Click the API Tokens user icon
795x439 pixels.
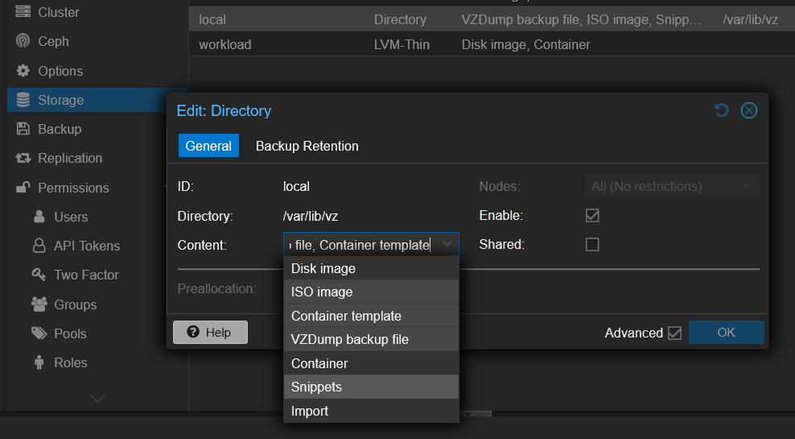[39, 246]
